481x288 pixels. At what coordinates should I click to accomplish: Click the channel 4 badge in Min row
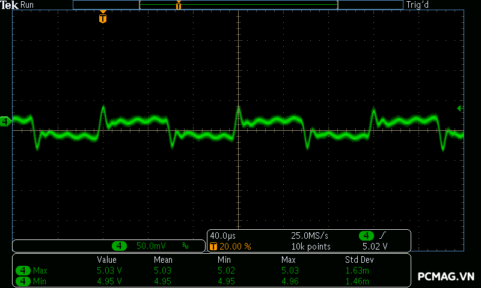pos(22,281)
